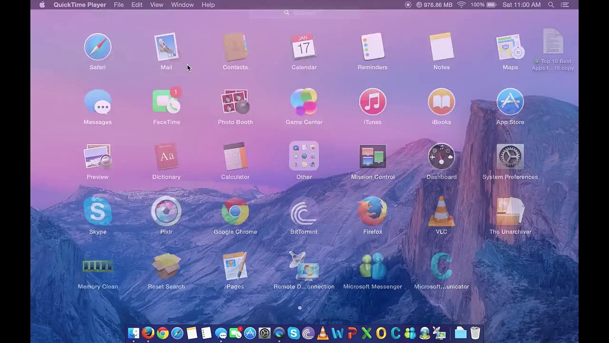Select Top 10 Best Apps docx file
This screenshot has width=609, height=343.
pos(553,50)
